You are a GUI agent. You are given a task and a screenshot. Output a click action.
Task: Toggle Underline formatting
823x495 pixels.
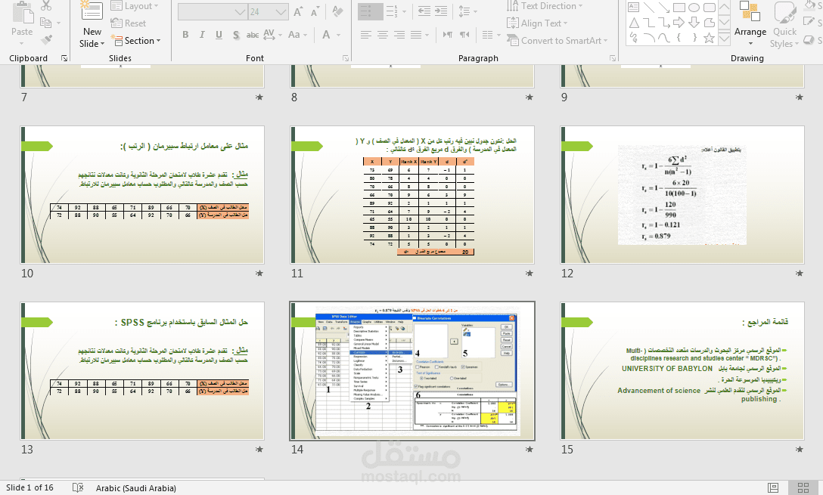click(x=219, y=35)
